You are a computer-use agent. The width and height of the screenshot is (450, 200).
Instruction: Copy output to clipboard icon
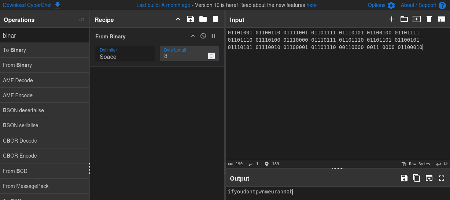(x=416, y=178)
